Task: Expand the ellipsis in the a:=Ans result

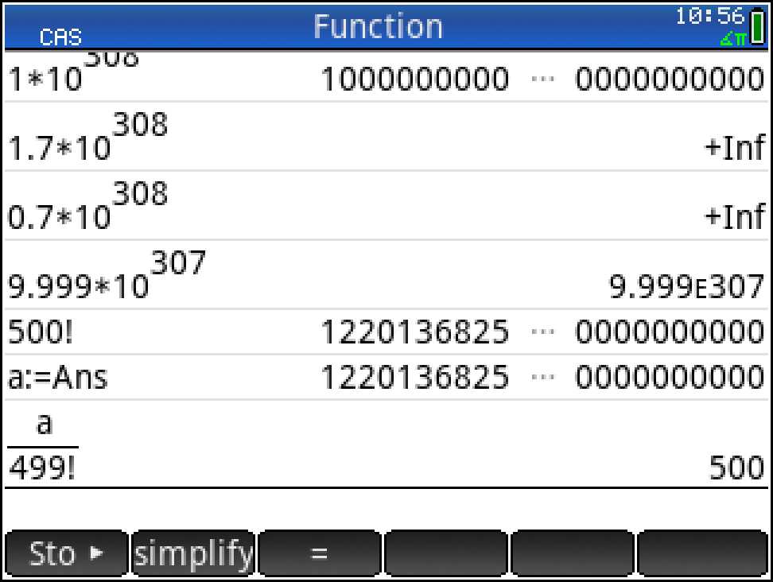Action: coord(542,378)
